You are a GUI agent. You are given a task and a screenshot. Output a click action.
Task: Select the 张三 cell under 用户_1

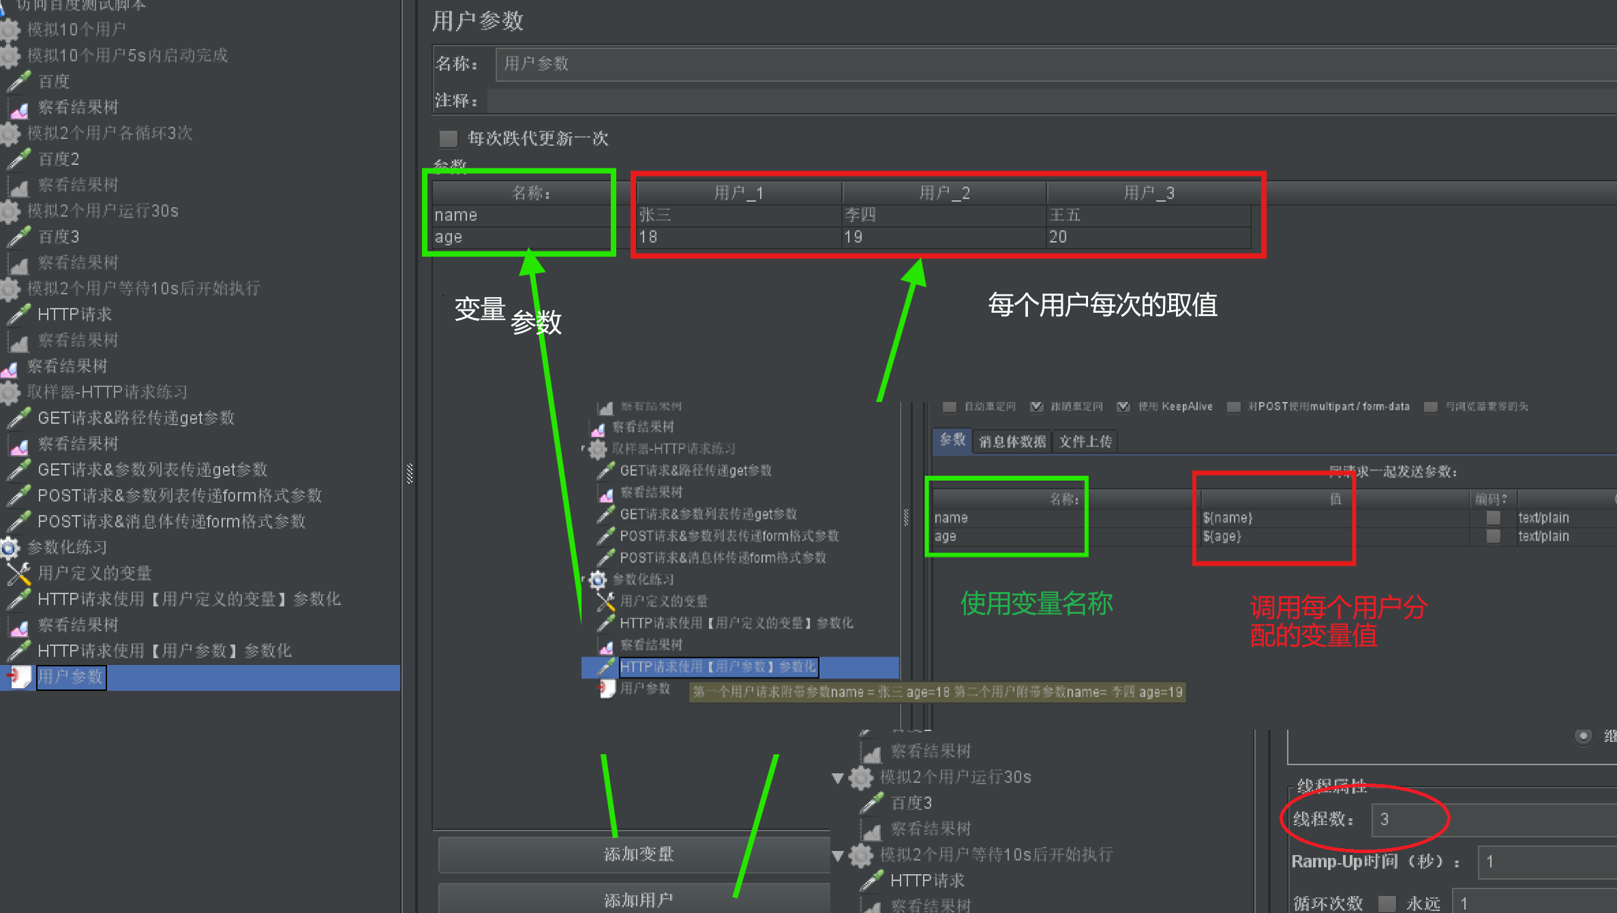[x=738, y=215]
